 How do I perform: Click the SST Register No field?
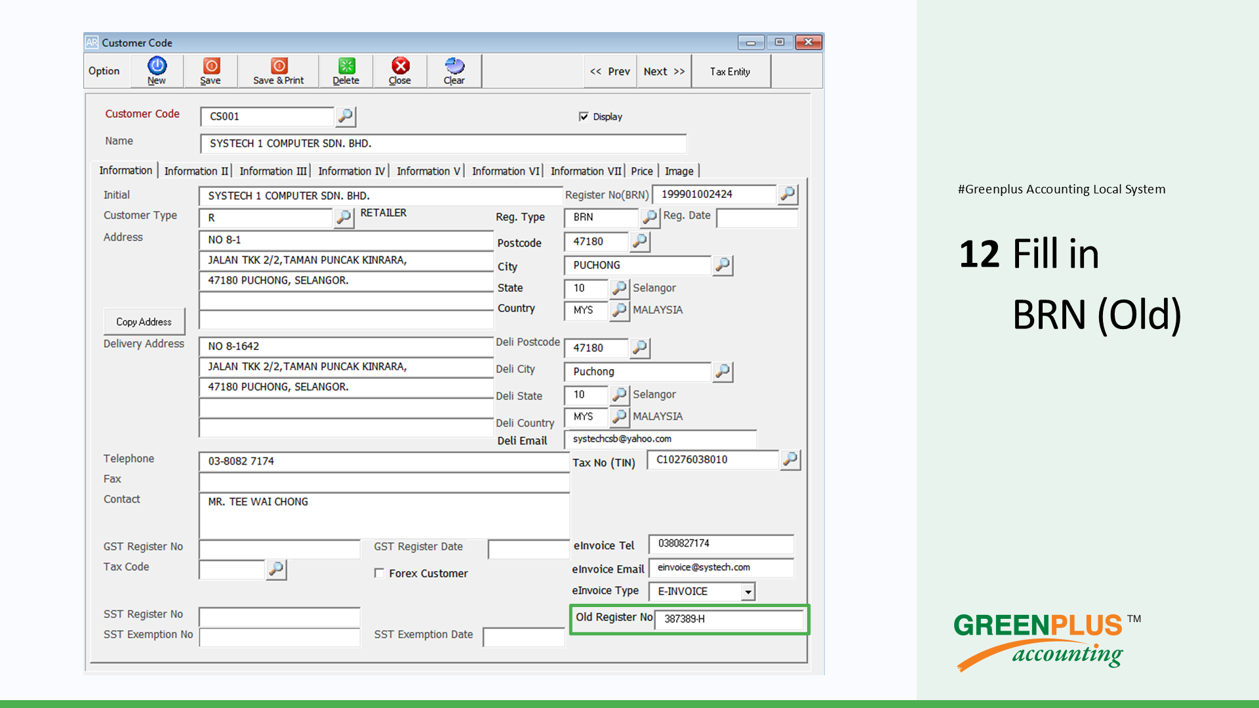coord(280,617)
